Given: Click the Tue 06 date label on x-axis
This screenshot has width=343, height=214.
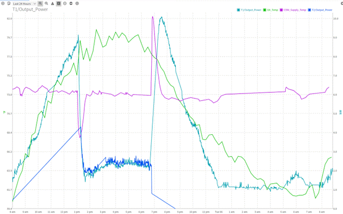Looking at the screenshot, I should coord(219,212).
